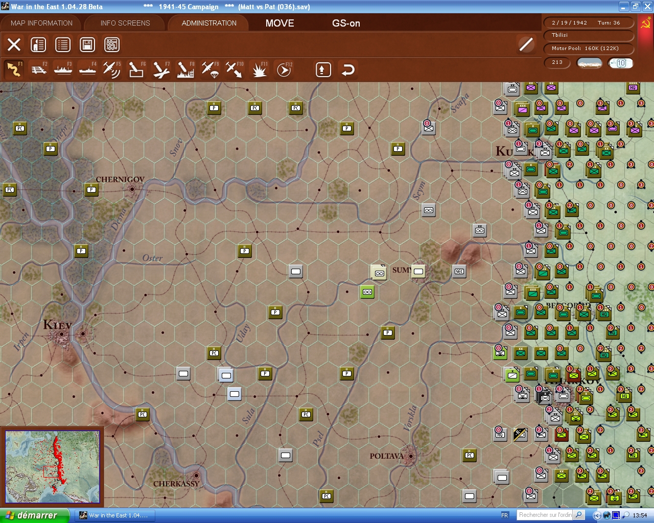The image size is (654, 523).
Task: Open the INFO SCREENS tab
Action: tap(125, 23)
